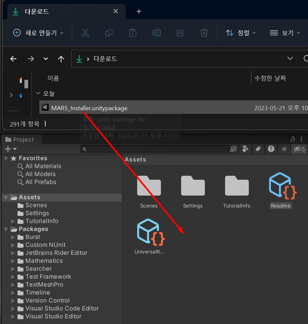308x324 pixels.
Task: Open the Project panel three-dot options menu
Action: pos(301,139)
